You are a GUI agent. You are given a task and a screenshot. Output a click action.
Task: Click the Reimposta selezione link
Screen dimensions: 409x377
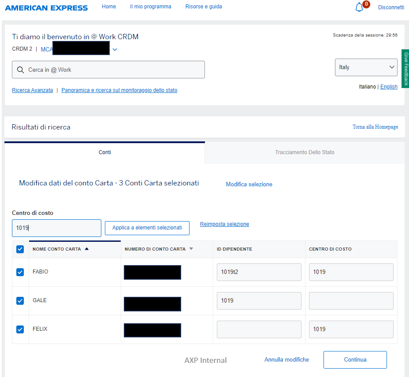tap(224, 224)
